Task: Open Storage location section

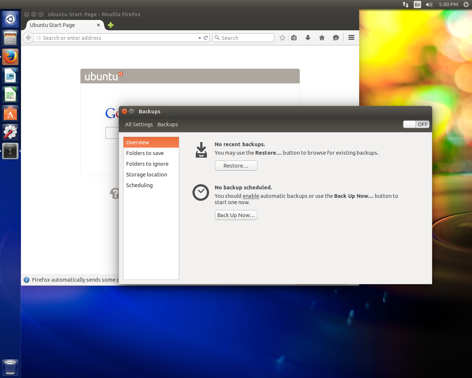Action: [x=151, y=175]
